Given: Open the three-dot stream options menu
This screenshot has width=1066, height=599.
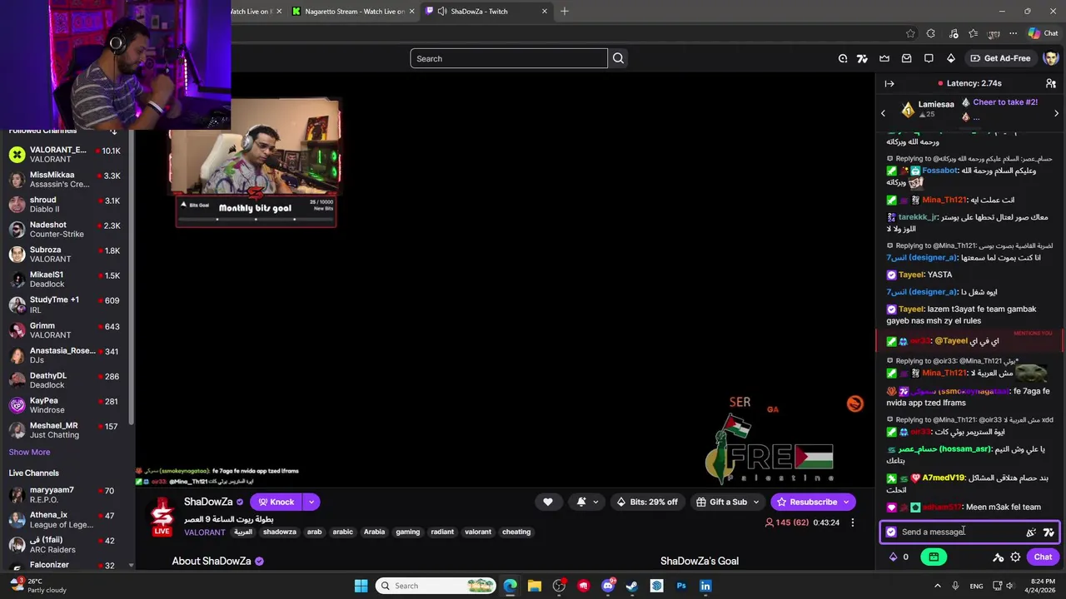Looking at the screenshot, I should click(852, 522).
